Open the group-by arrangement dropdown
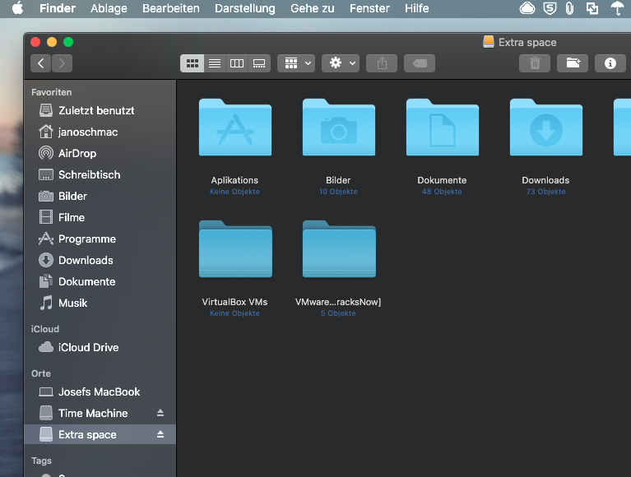 (296, 63)
